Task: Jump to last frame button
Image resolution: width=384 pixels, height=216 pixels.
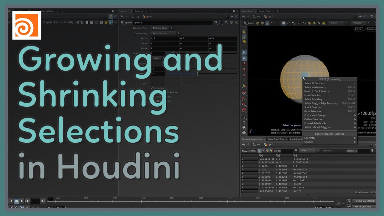Action: (x=27, y=201)
